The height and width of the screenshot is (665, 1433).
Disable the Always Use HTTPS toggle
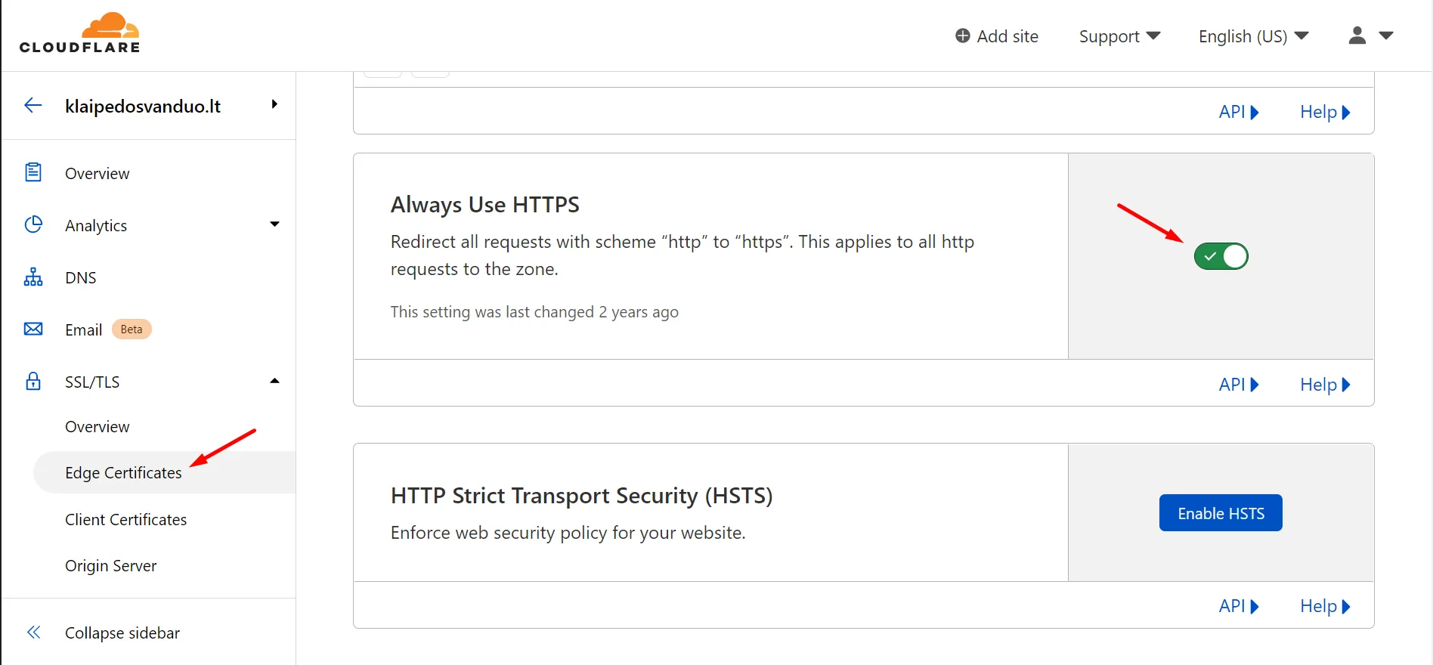[1221, 256]
